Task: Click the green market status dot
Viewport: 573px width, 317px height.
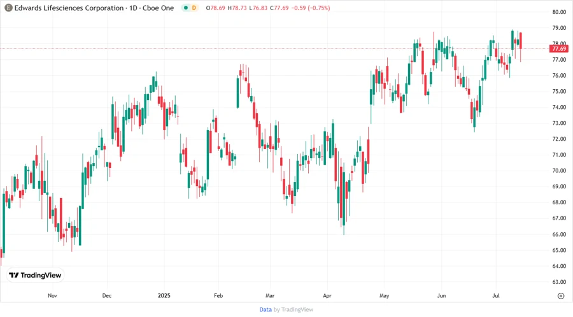Action: (186, 8)
